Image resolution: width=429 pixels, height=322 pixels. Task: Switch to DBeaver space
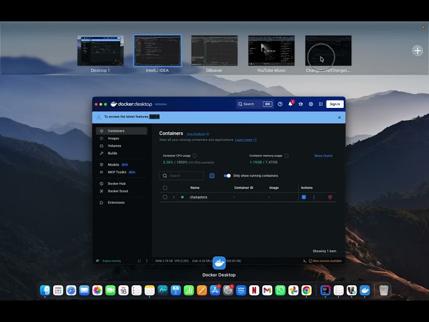(x=214, y=51)
